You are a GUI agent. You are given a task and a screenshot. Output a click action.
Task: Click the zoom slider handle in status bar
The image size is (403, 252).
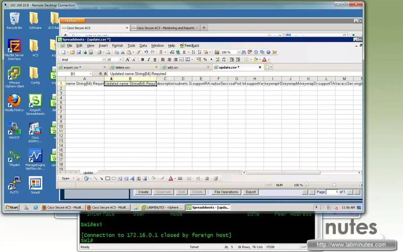coord(334,185)
